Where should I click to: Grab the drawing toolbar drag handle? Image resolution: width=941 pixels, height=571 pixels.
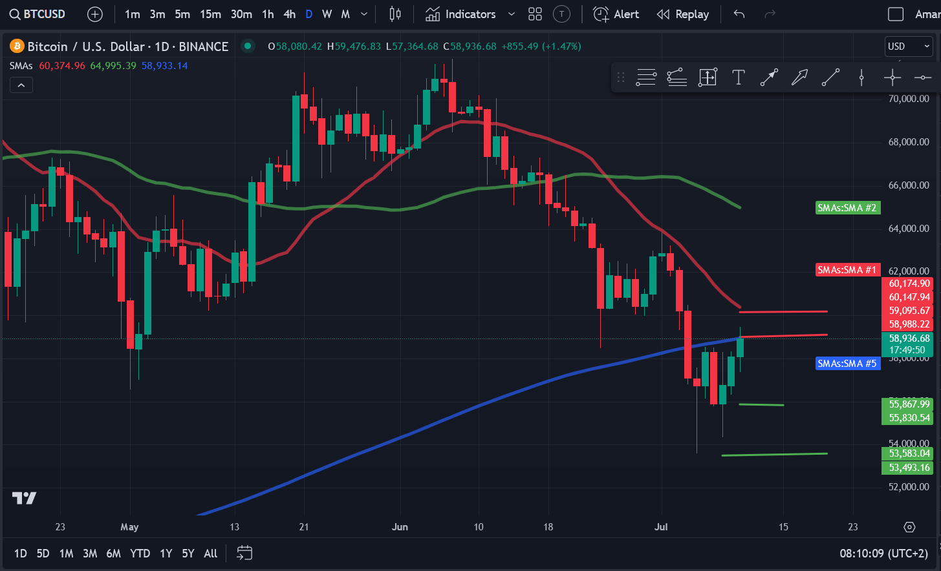click(x=621, y=78)
